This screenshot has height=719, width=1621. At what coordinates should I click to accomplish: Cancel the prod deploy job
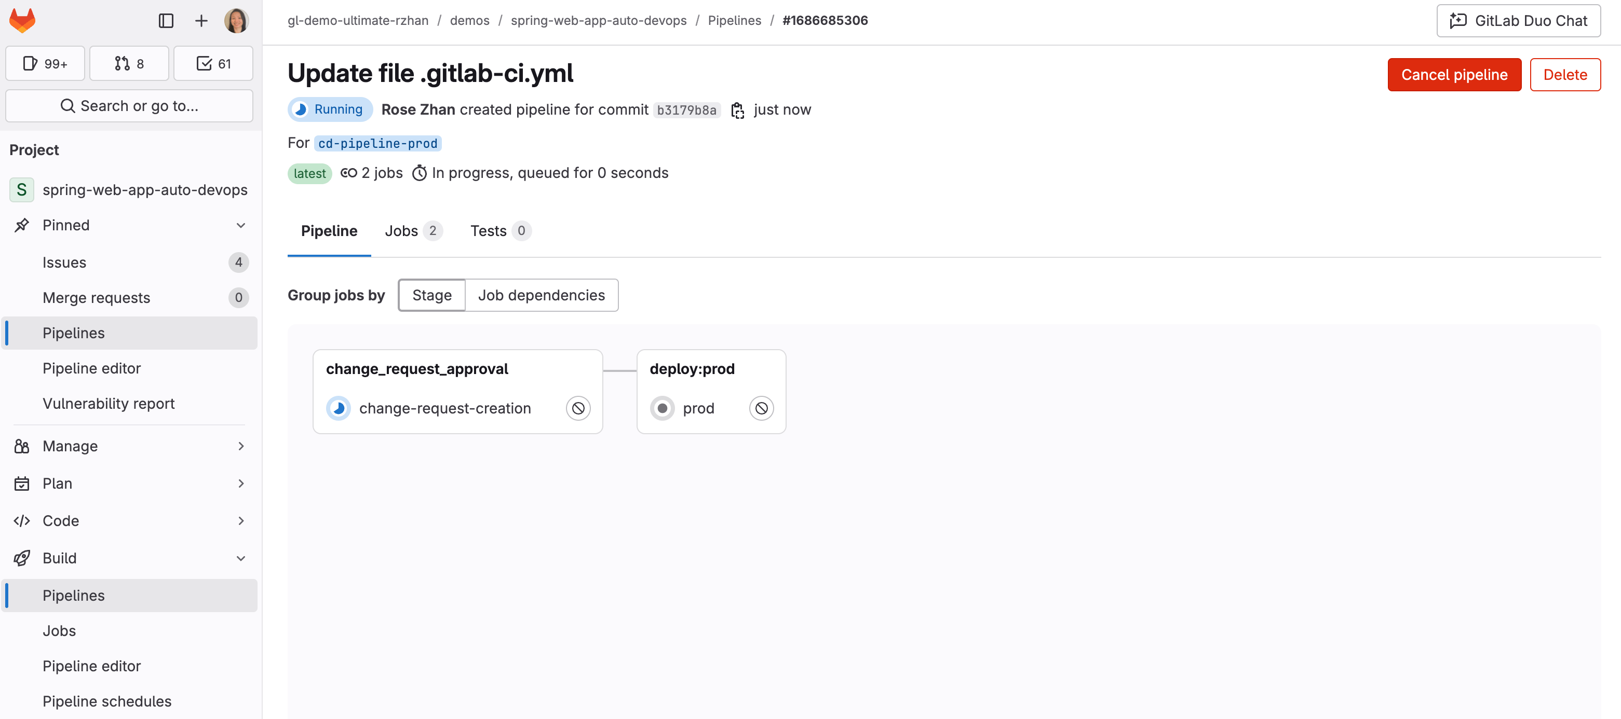tap(761, 408)
